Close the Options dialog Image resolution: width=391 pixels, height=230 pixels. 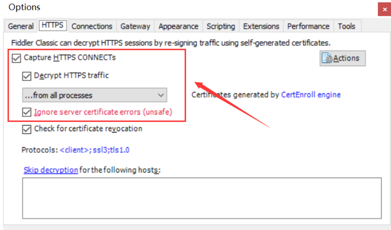(x=384, y=10)
